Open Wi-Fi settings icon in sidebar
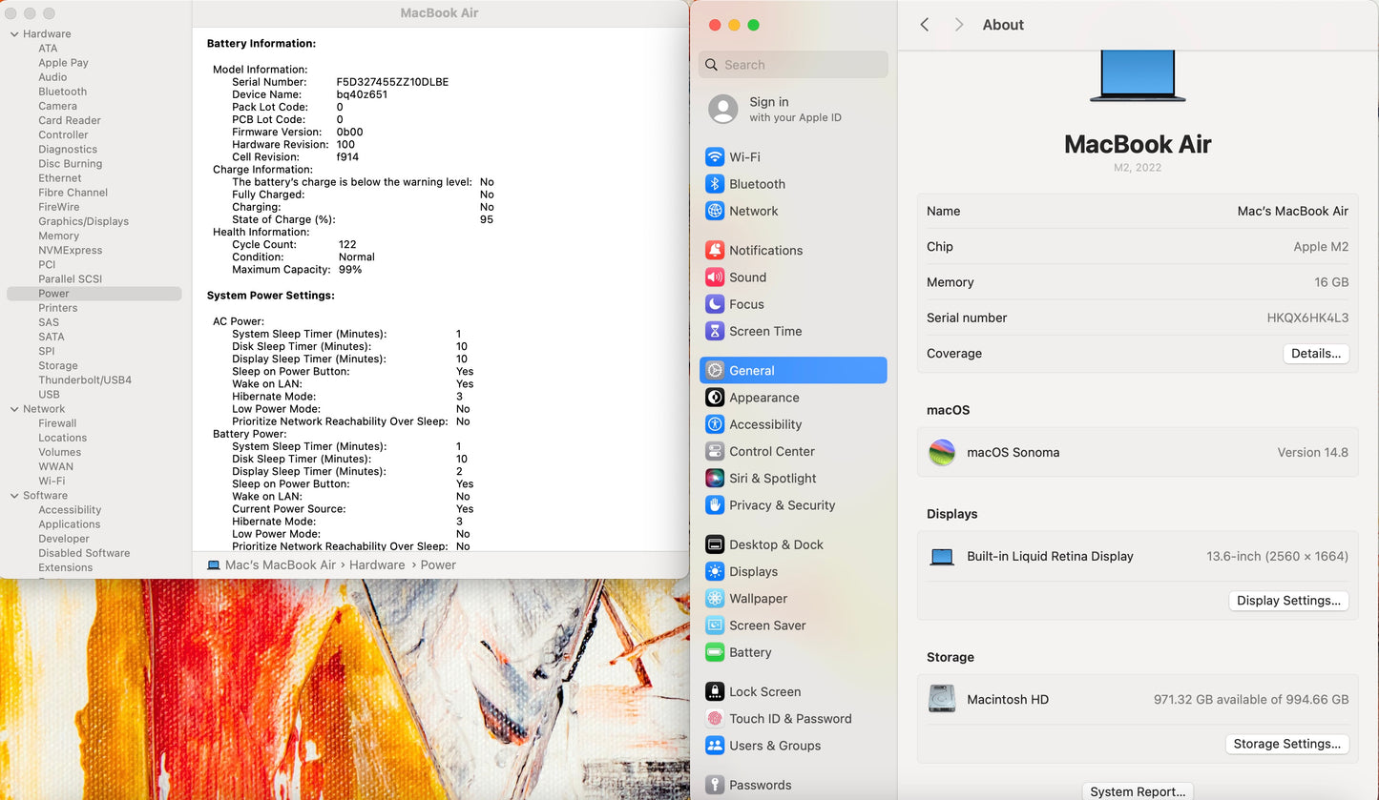The image size is (1379, 800). [715, 157]
